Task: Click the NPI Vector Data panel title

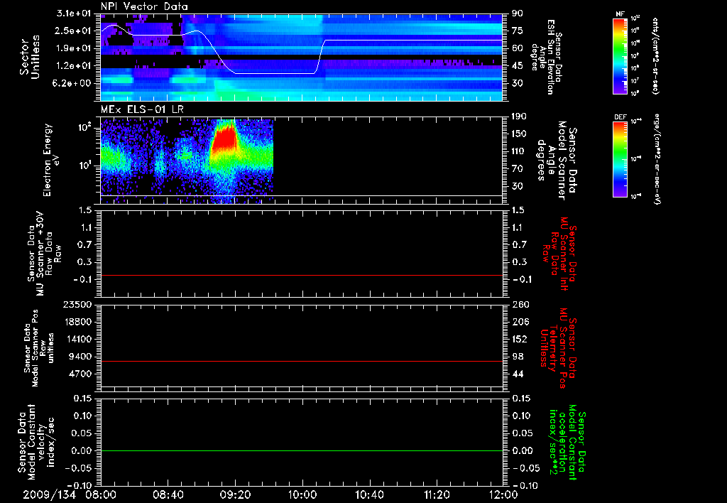Action: pyautogui.click(x=144, y=6)
